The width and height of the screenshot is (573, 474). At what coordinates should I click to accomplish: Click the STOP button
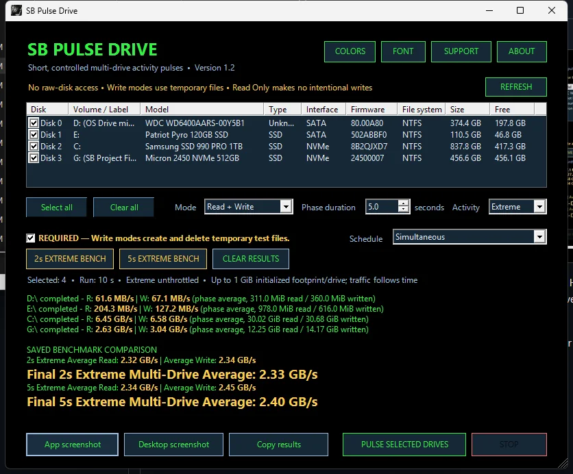pos(509,445)
